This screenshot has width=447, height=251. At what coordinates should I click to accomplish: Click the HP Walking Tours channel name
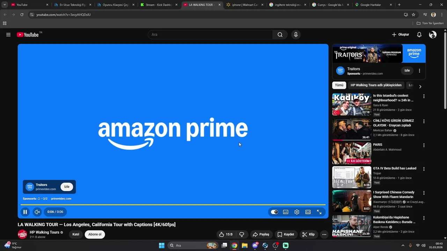click(x=44, y=232)
